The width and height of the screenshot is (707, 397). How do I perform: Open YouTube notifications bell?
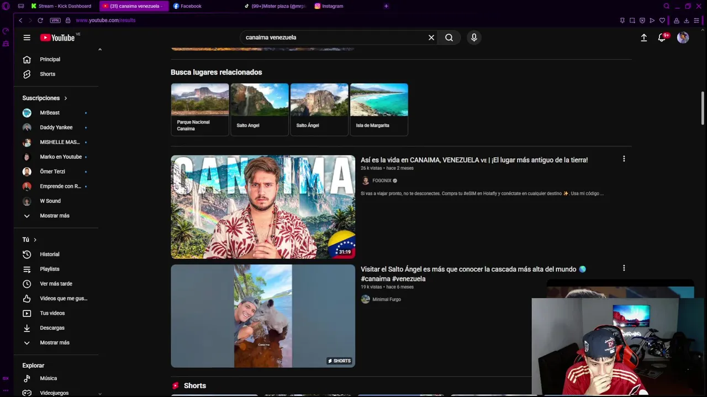click(662, 37)
